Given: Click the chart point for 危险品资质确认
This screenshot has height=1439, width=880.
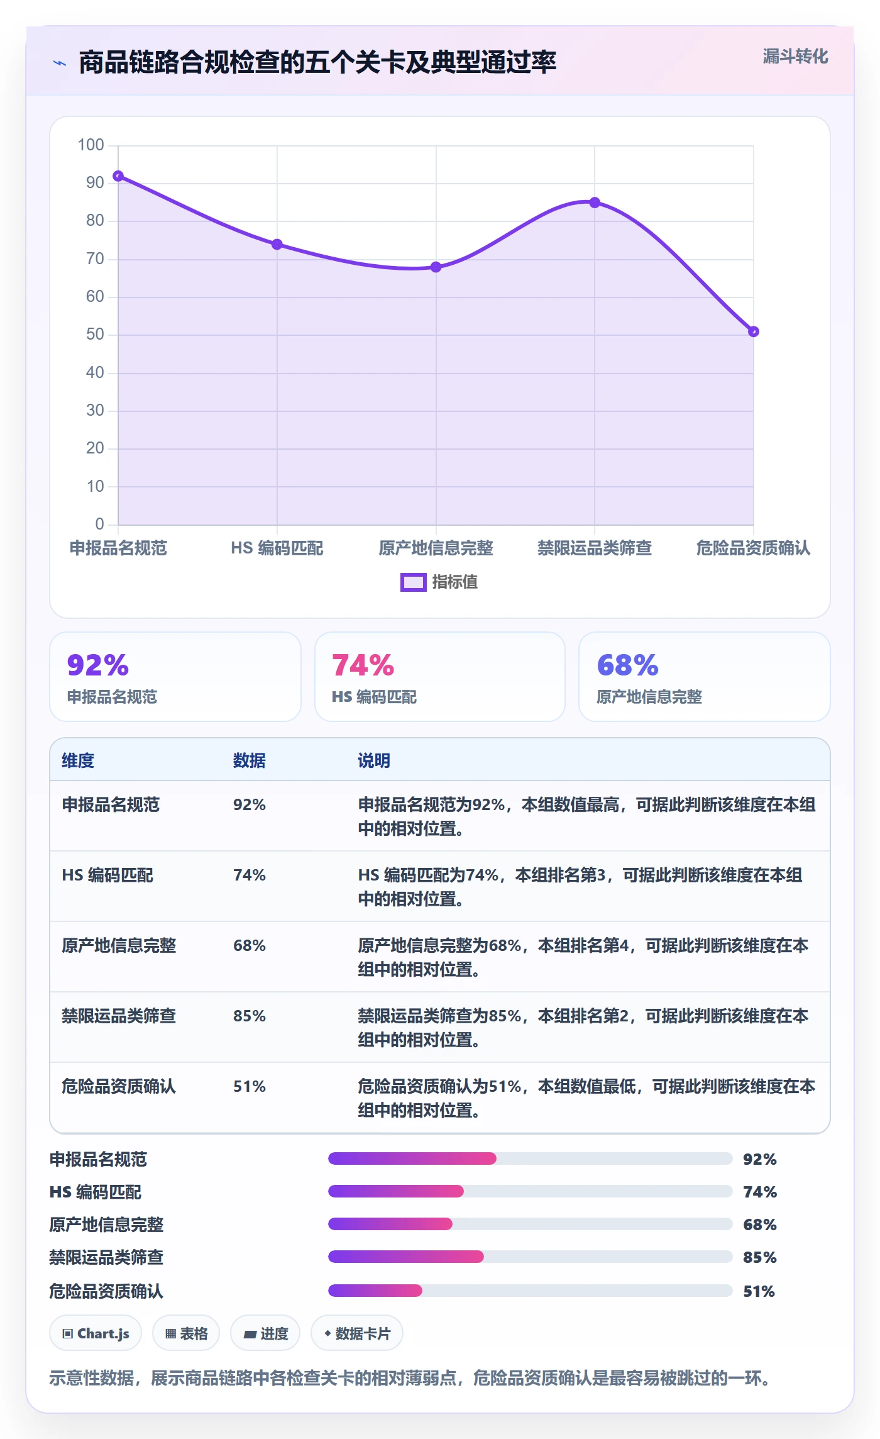Looking at the screenshot, I should (754, 331).
